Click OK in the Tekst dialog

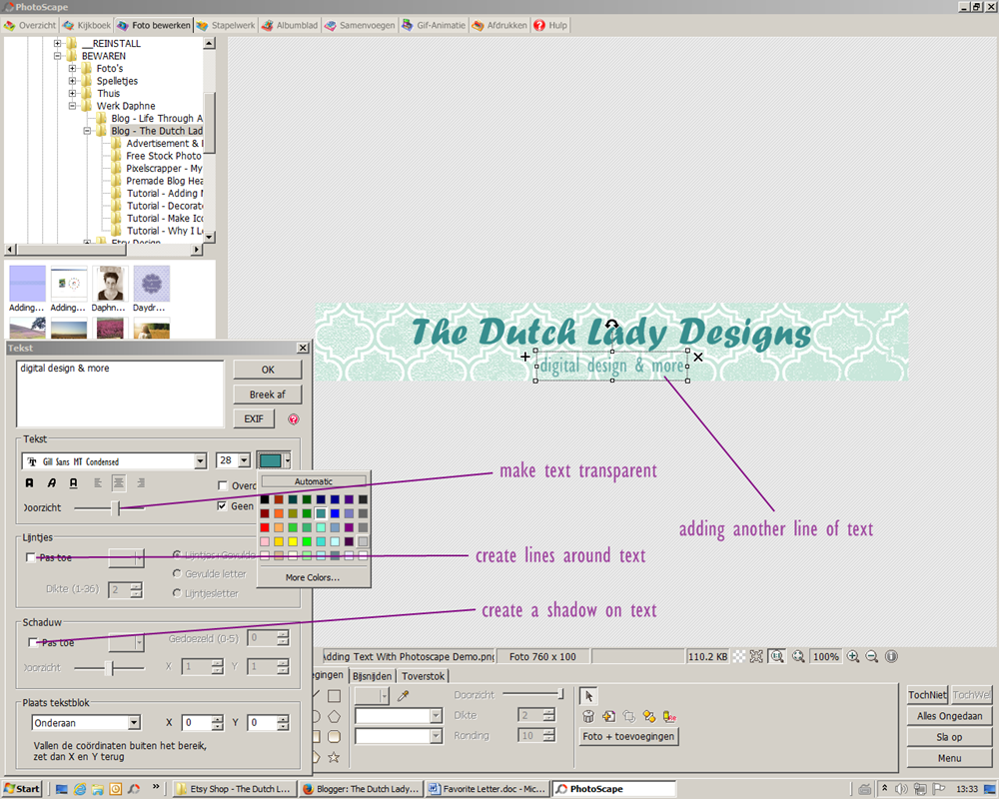click(268, 370)
